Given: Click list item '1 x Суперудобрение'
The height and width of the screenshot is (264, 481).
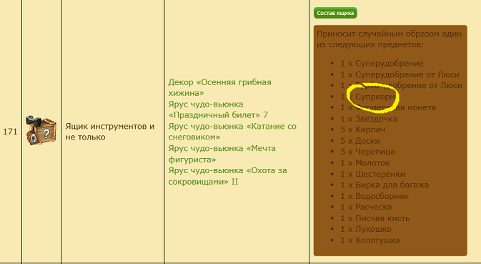Looking at the screenshot, I should coord(382,64).
